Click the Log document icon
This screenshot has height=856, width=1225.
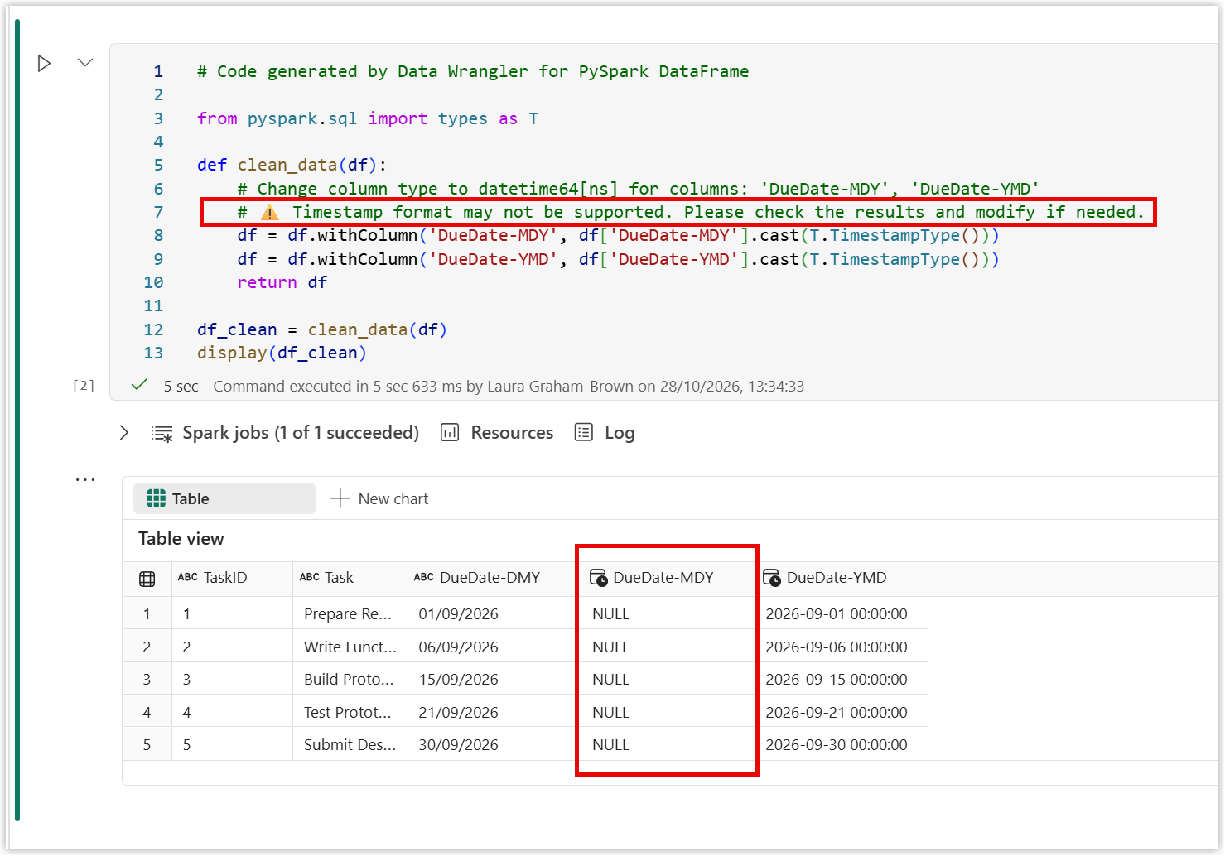[x=584, y=432]
